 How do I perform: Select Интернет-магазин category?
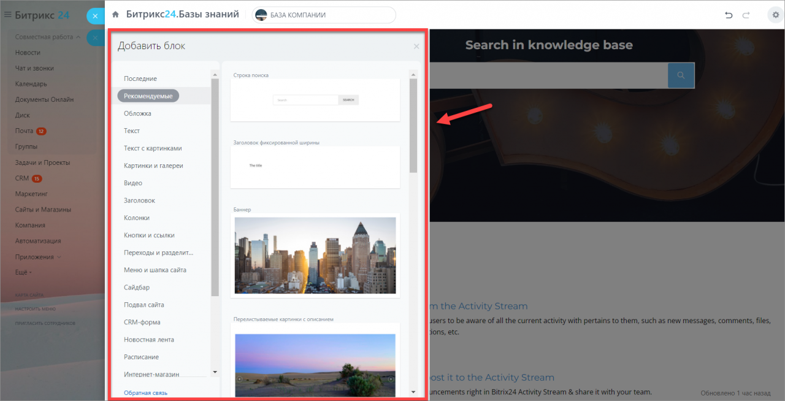(x=151, y=374)
